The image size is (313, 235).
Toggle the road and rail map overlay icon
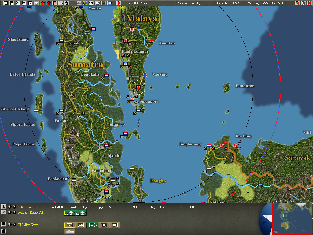[x=104, y=3]
